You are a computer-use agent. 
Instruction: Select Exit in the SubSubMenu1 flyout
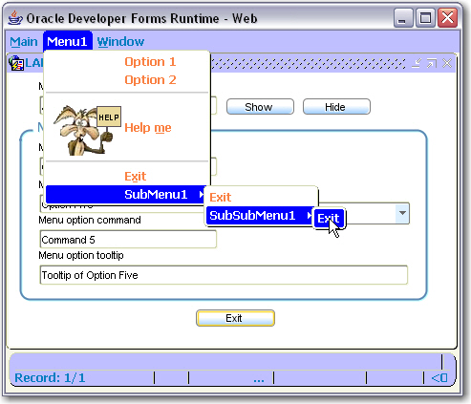(329, 218)
